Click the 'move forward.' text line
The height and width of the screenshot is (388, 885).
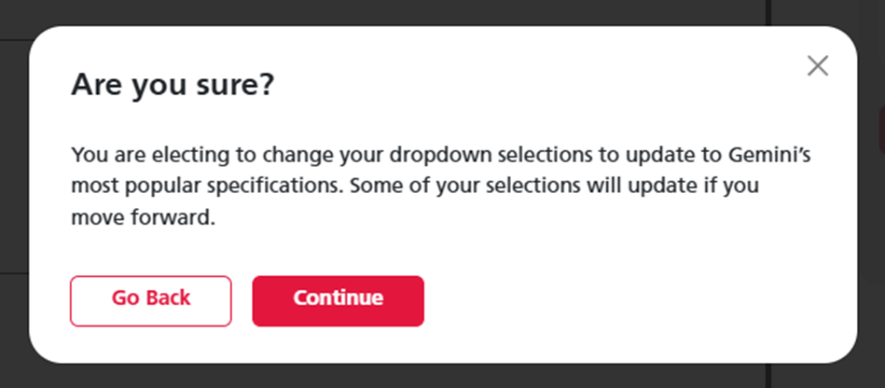pos(144,218)
